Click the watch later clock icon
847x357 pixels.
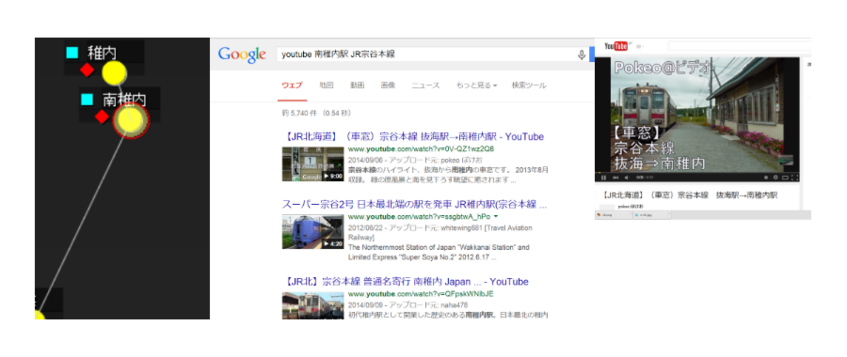766,178
